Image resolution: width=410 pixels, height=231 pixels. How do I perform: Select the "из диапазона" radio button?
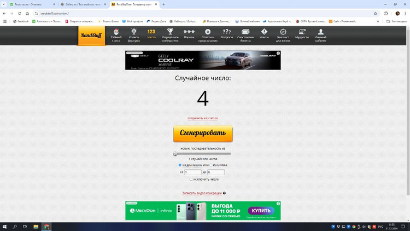(x=180, y=165)
